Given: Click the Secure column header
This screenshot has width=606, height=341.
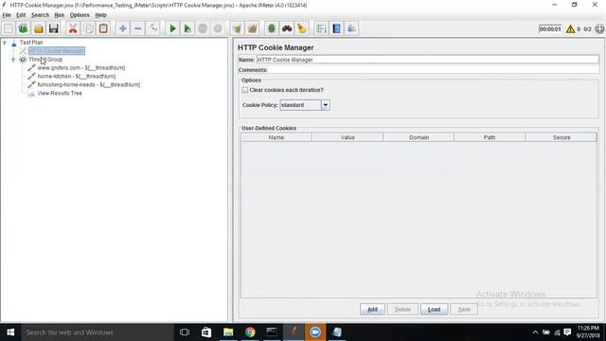Looking at the screenshot, I should pos(561,137).
